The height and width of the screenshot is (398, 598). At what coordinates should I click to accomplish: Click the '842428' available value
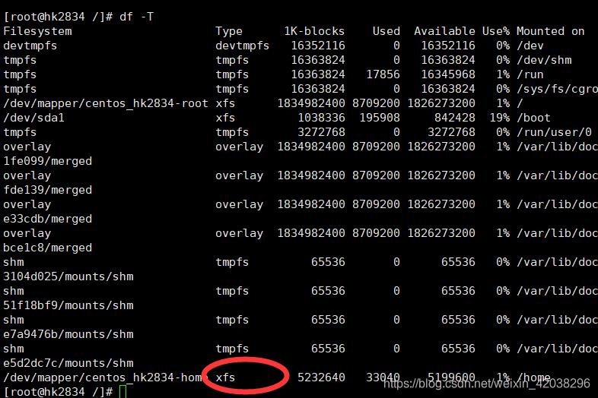coord(455,118)
